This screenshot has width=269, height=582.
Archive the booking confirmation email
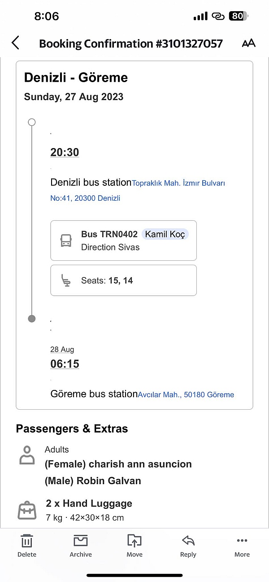tap(81, 546)
